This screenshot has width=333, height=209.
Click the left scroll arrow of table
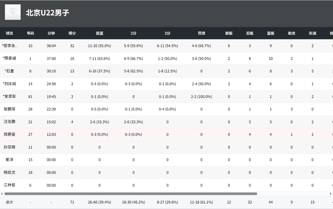pos(2,194)
